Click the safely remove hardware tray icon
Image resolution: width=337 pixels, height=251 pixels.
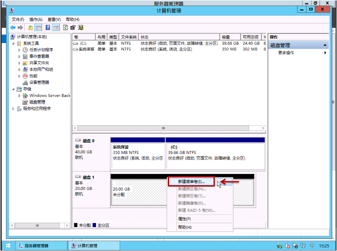(x=280, y=246)
